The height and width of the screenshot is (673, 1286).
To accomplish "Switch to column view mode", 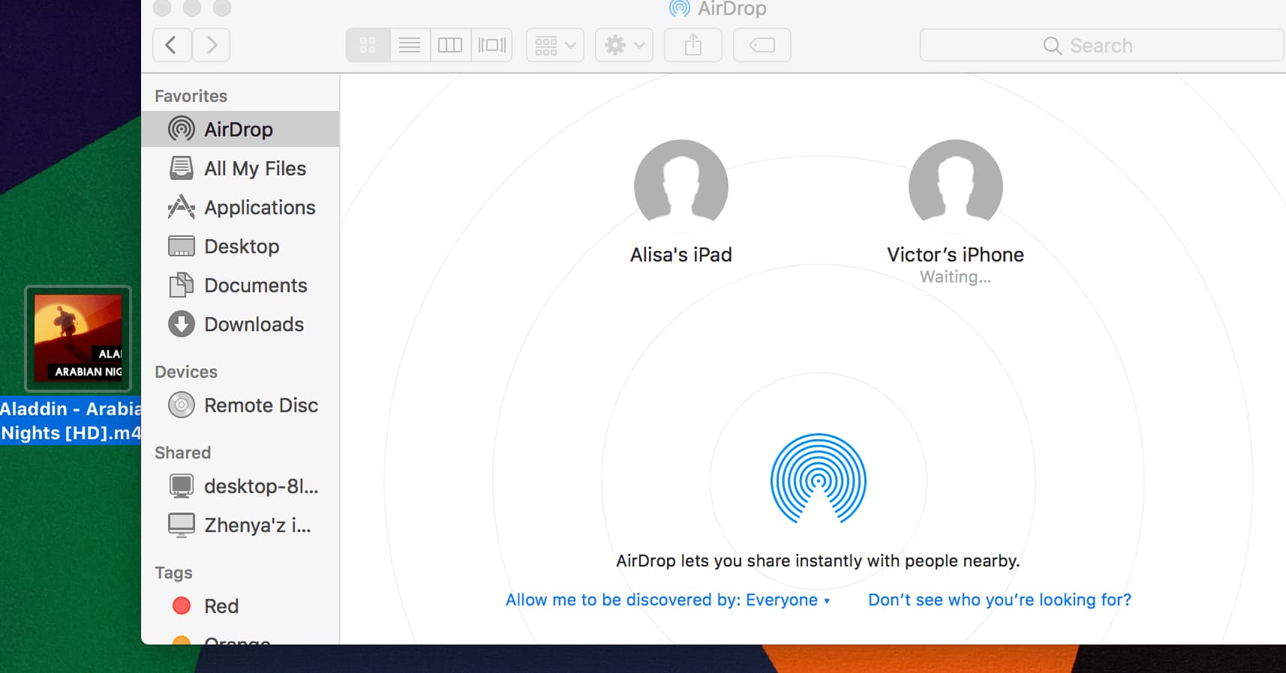I will pyautogui.click(x=450, y=45).
